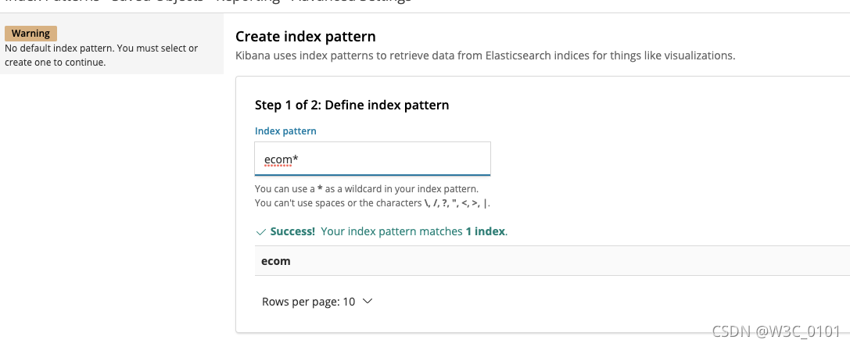Click the orange Warning badge
850x347 pixels.
click(x=30, y=34)
